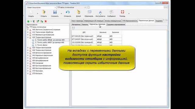195x109 pixels.
Task: Open the Информация об операции tab
Action: pos(94,21)
